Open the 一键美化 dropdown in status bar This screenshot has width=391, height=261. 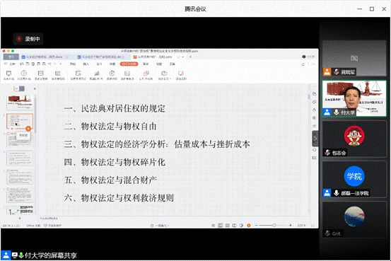[x=160, y=226]
